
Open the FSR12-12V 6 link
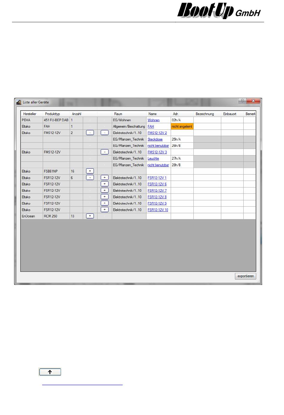(157, 184)
